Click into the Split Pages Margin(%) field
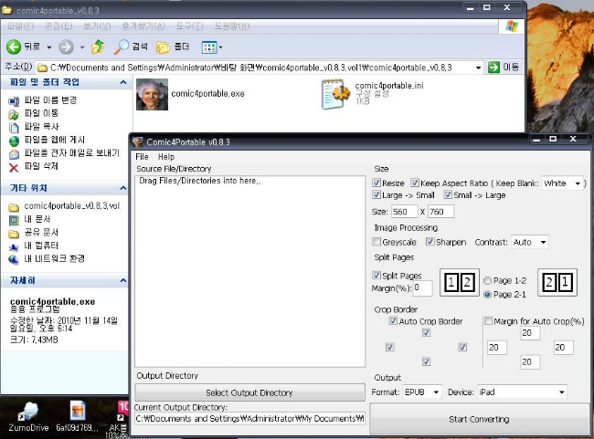This screenshot has height=439, width=594. (x=422, y=288)
